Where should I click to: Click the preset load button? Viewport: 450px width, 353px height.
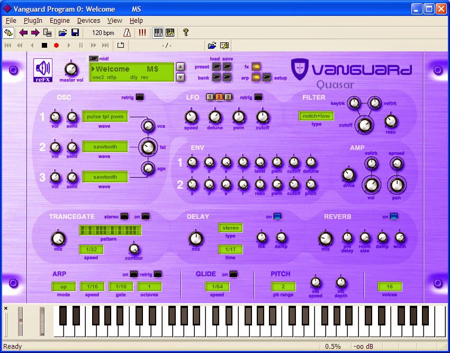click(x=217, y=67)
